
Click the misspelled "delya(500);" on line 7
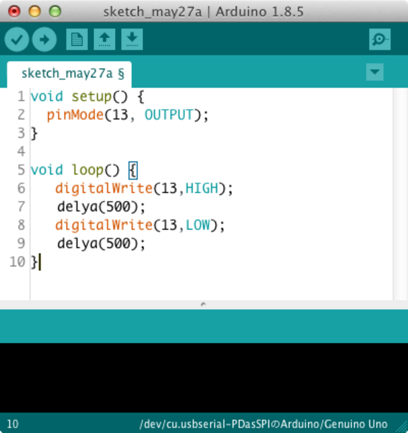[101, 207]
